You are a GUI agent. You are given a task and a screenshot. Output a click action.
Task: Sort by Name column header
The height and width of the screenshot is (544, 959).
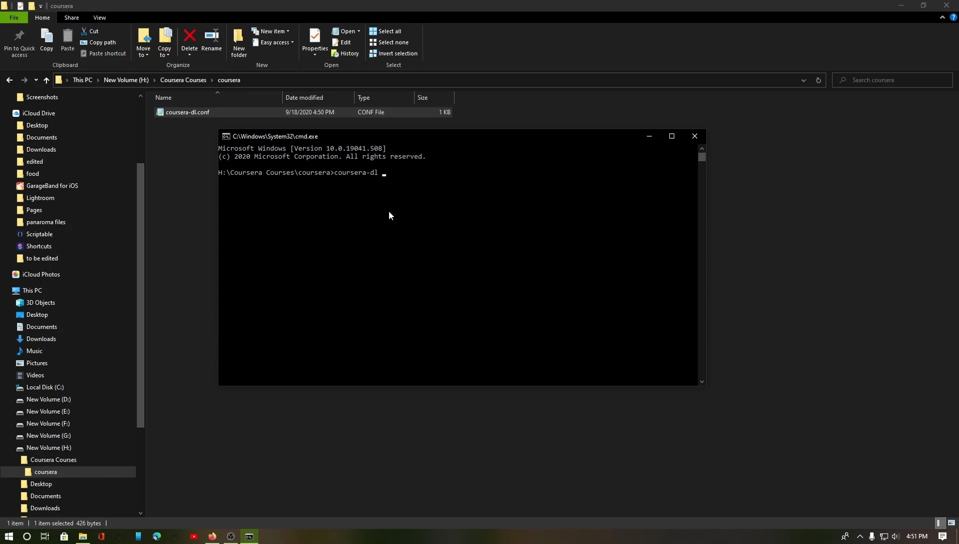[217, 97]
